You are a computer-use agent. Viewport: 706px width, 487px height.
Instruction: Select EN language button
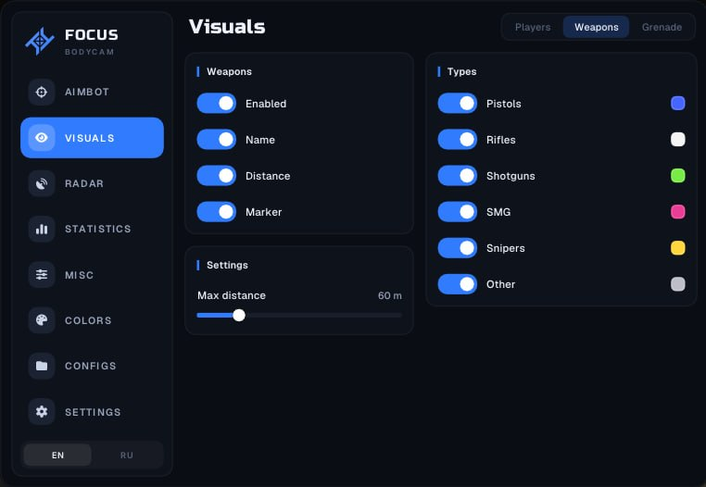(57, 455)
